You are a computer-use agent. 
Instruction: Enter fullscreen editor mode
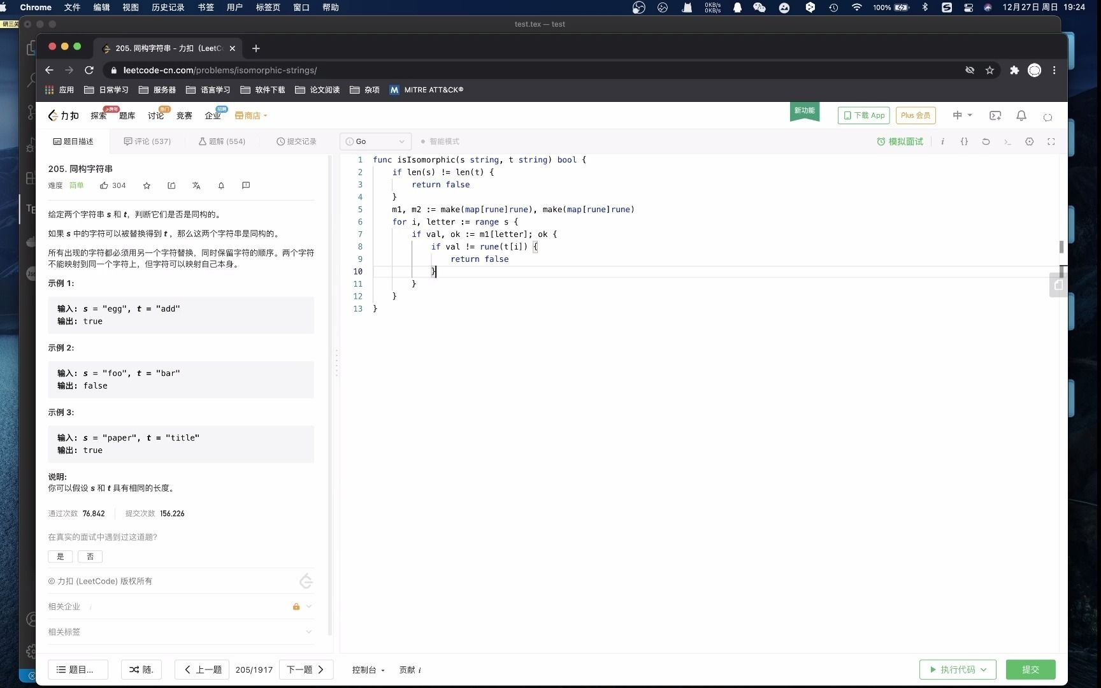click(1051, 141)
